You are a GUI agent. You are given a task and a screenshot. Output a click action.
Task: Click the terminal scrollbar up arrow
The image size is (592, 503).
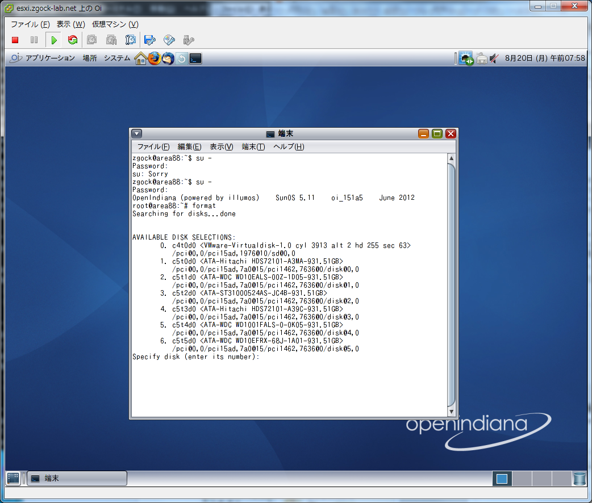point(451,158)
